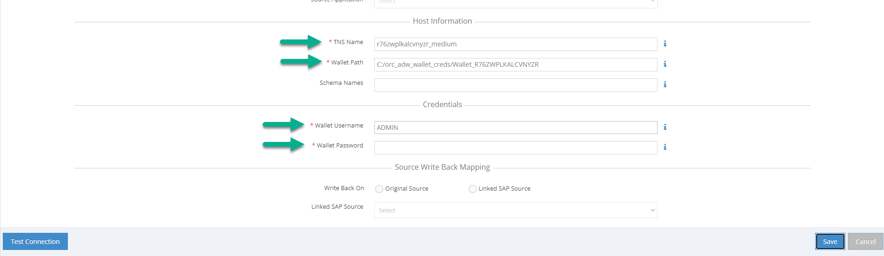Click the info icon next to Schema Names
884x256 pixels.
click(x=665, y=84)
